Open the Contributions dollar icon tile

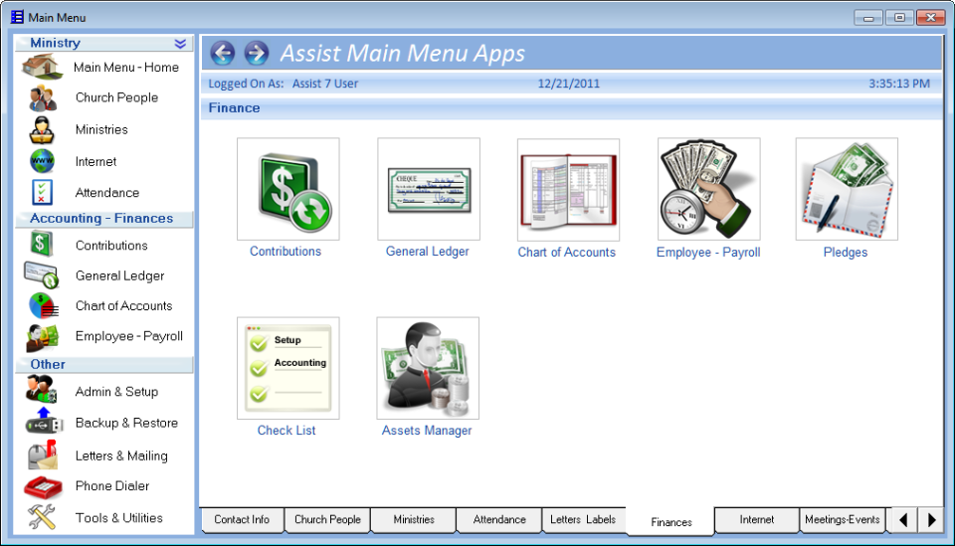[x=287, y=190]
